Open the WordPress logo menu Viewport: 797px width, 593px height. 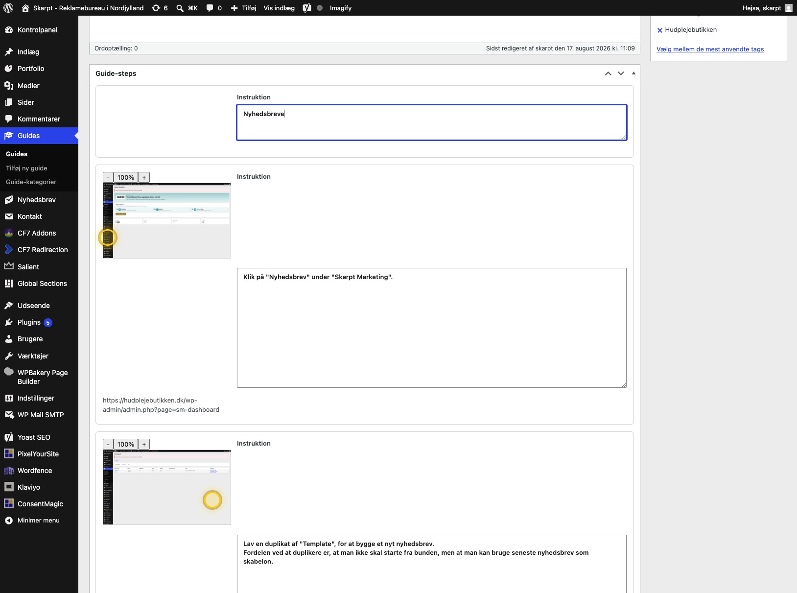tap(8, 8)
